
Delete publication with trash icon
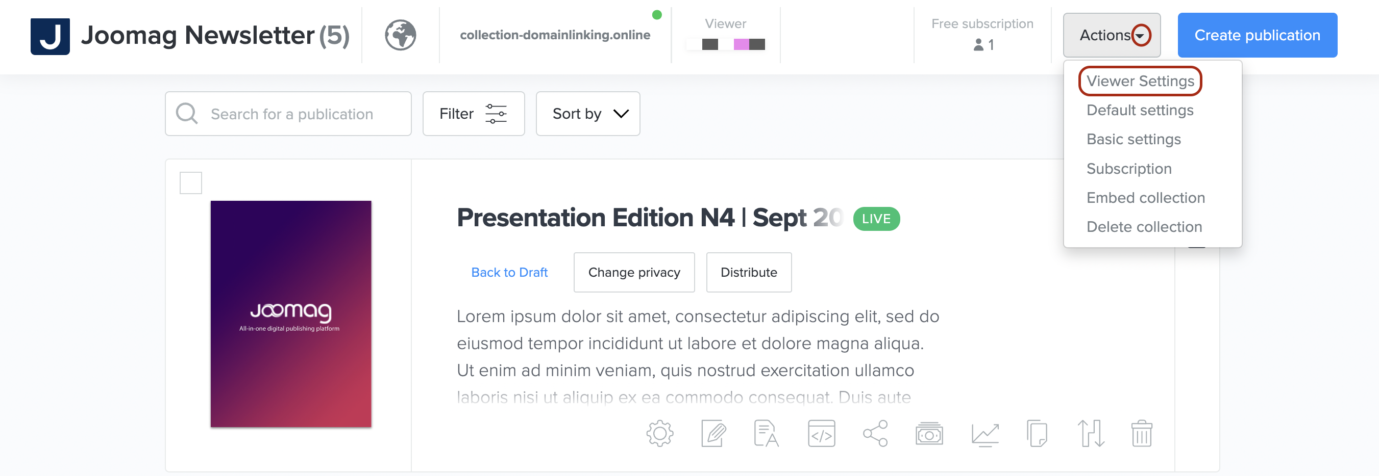pos(1141,433)
